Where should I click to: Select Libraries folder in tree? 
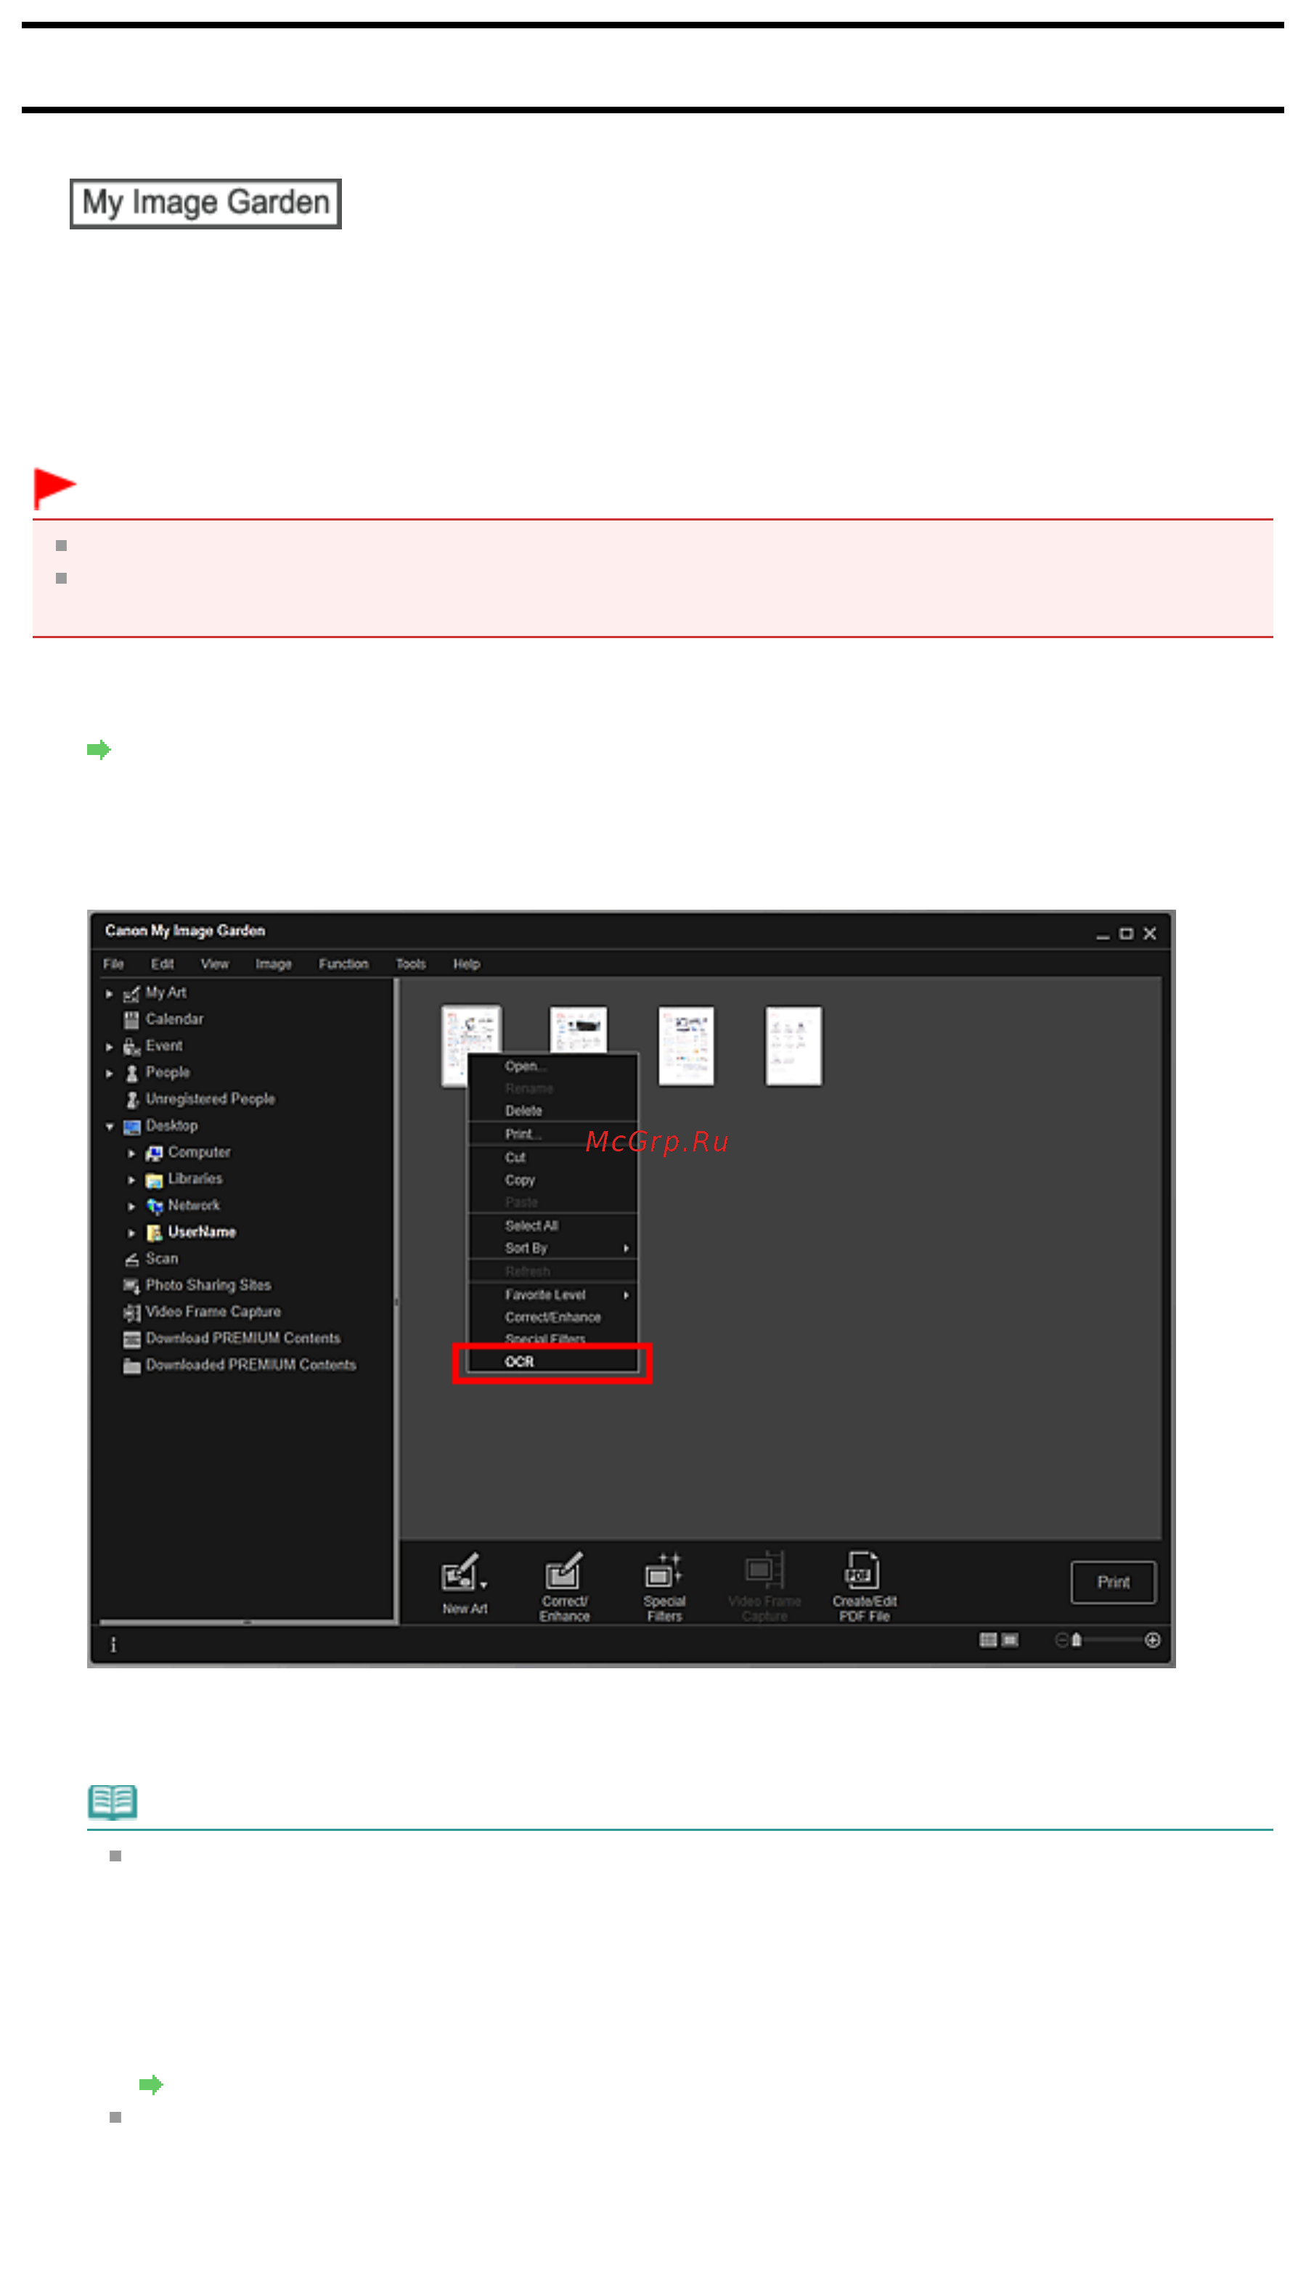(195, 1179)
